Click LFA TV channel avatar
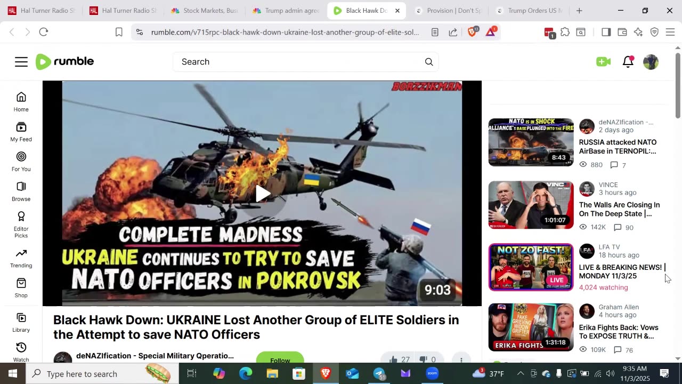 [587, 251]
